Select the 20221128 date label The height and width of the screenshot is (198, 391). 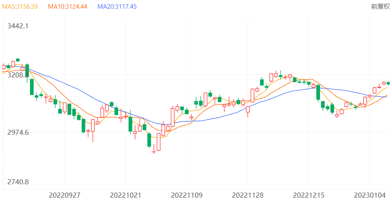click(247, 195)
